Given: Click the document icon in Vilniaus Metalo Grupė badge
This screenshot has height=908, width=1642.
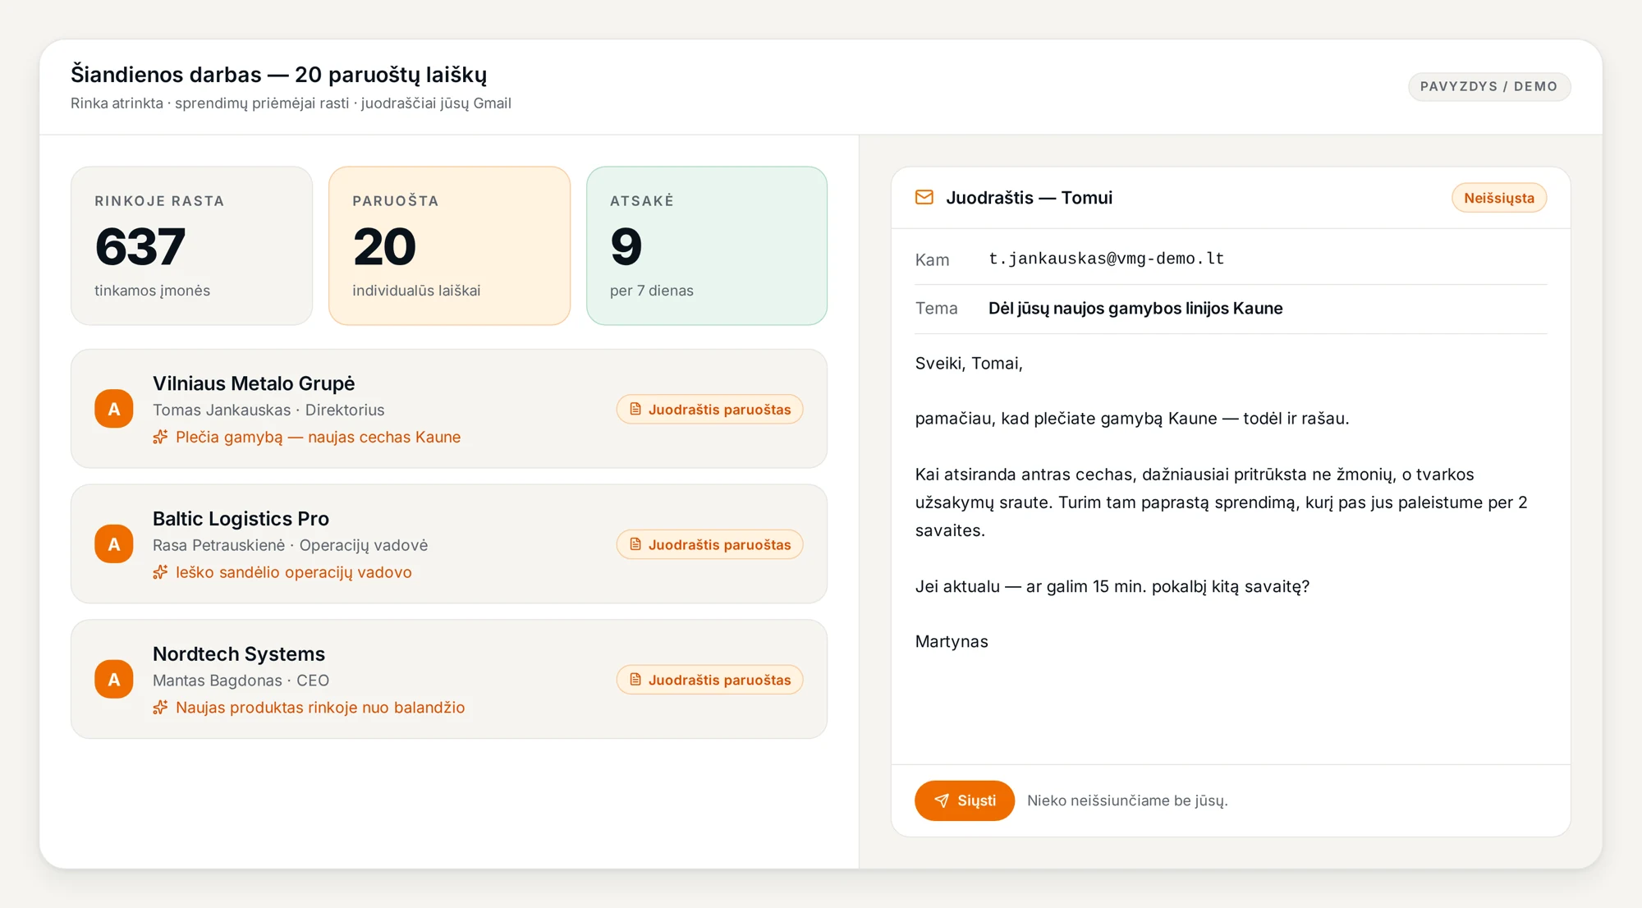Looking at the screenshot, I should pos(635,409).
